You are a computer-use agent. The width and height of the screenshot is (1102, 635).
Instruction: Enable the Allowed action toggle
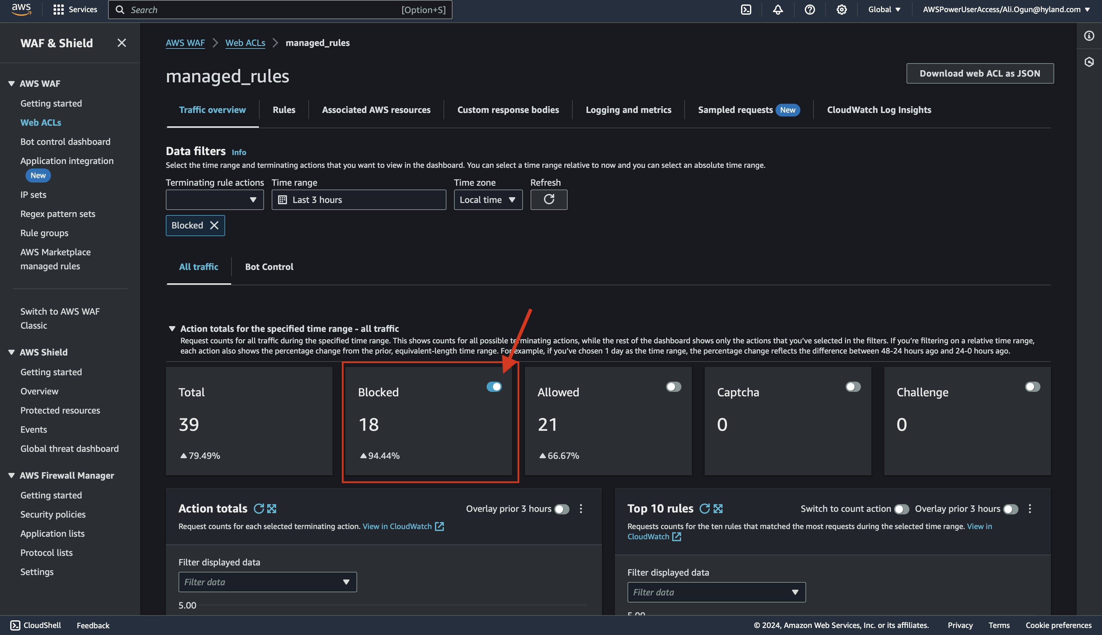674,387
